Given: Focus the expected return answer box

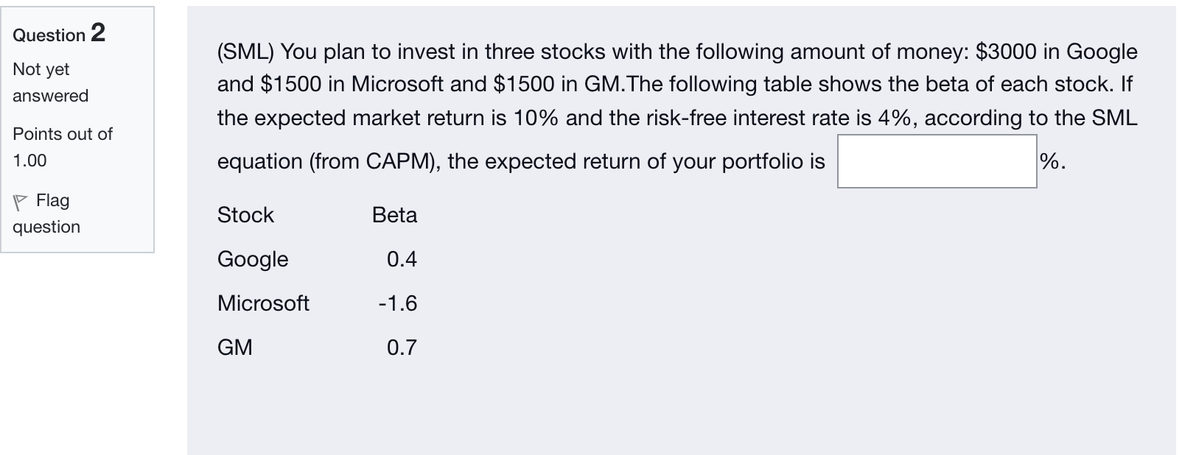Looking at the screenshot, I should pyautogui.click(x=937, y=161).
